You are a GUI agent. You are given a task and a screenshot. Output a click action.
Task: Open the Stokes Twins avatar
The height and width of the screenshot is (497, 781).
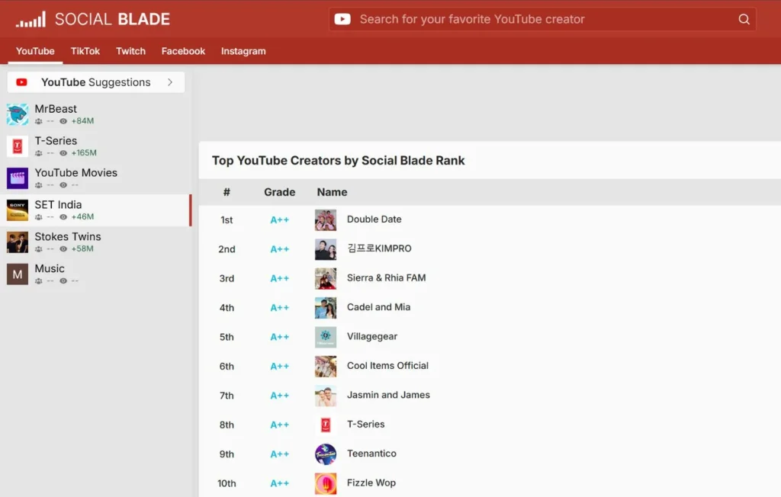pyautogui.click(x=18, y=242)
